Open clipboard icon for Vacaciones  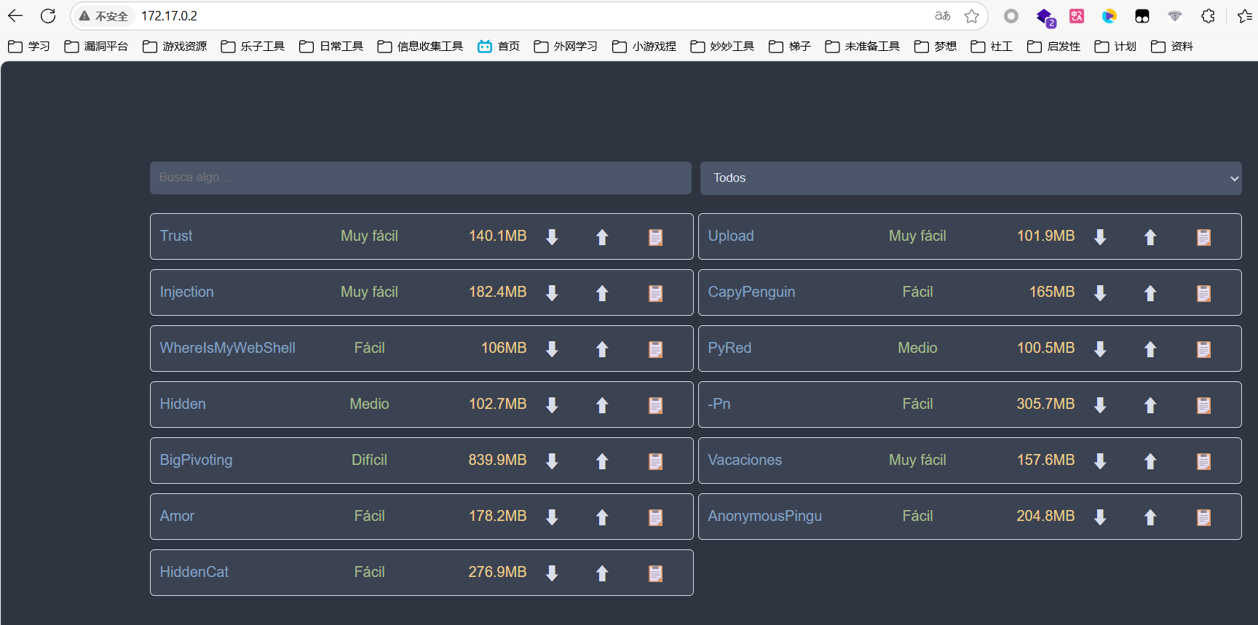coord(1204,461)
